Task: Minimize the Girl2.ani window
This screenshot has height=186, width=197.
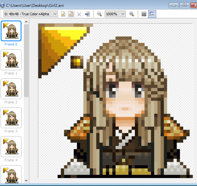Action: click(x=174, y=5)
